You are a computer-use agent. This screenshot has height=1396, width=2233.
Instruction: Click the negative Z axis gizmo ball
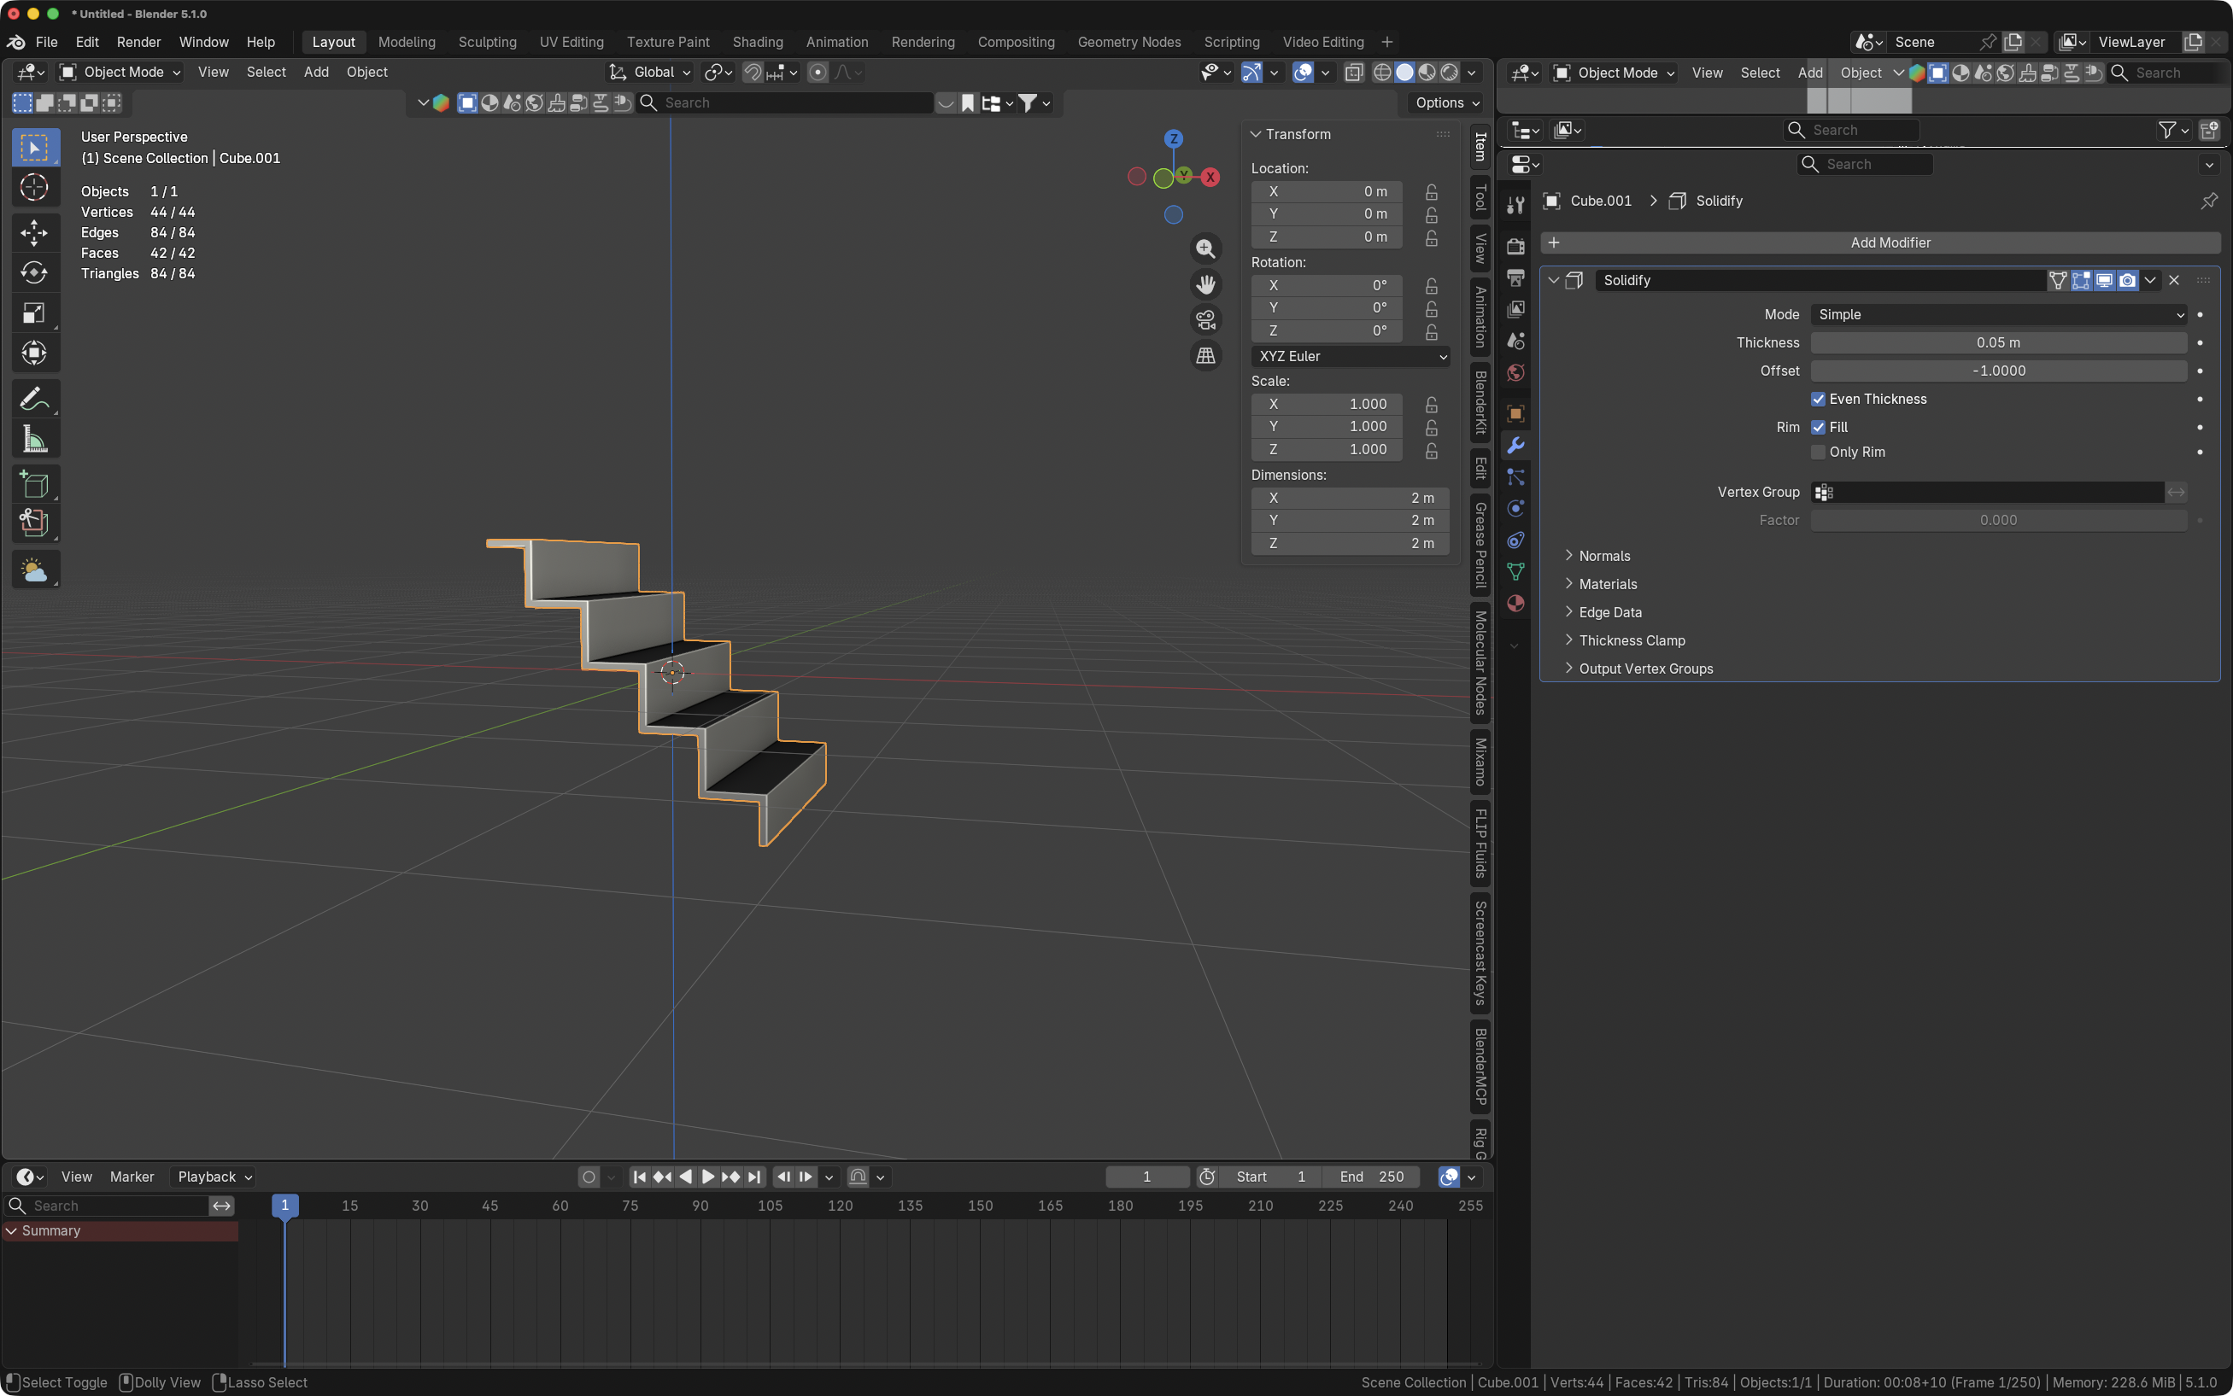coord(1173,214)
